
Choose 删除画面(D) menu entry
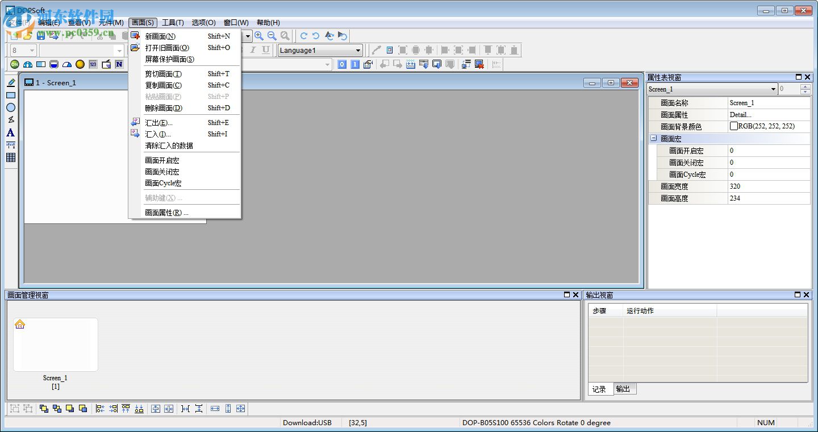pyautogui.click(x=185, y=108)
